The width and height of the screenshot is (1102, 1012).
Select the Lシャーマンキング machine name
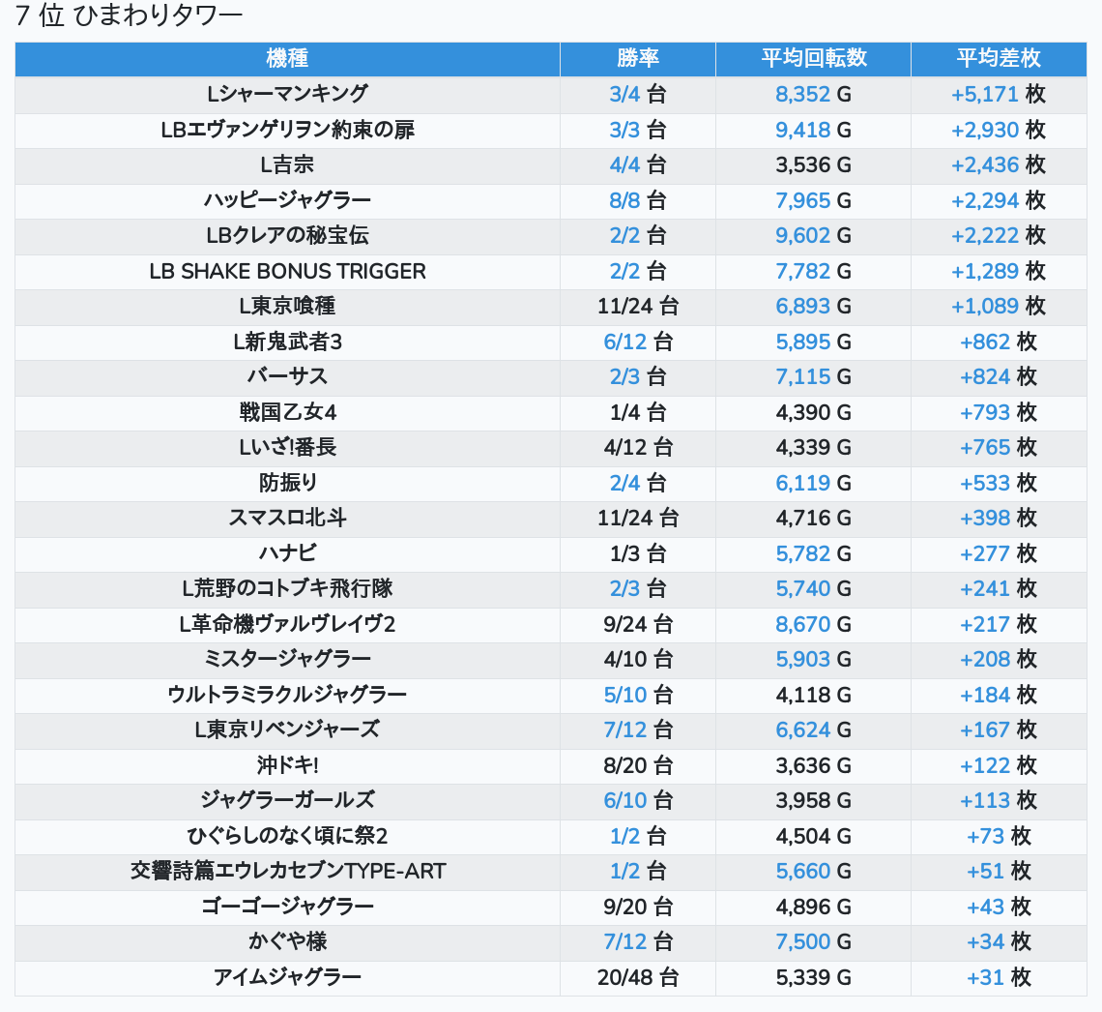[287, 94]
